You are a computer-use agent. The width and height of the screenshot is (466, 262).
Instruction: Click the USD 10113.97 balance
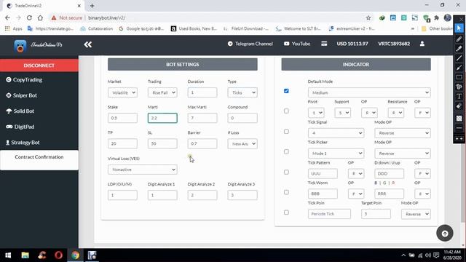coord(352,44)
